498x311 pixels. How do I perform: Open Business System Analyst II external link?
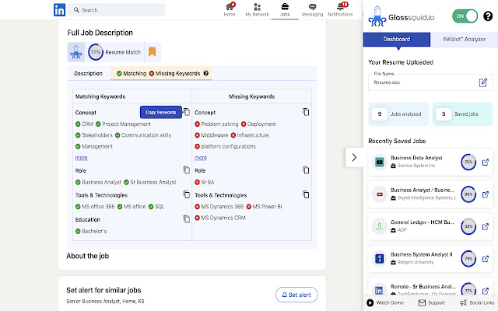coord(486,259)
